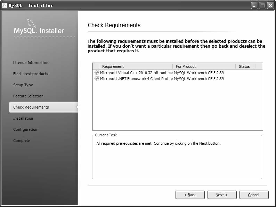Screen dimensions: 276x207
Task: Click the MySQL dolphin logo
Action: tap(32, 23)
